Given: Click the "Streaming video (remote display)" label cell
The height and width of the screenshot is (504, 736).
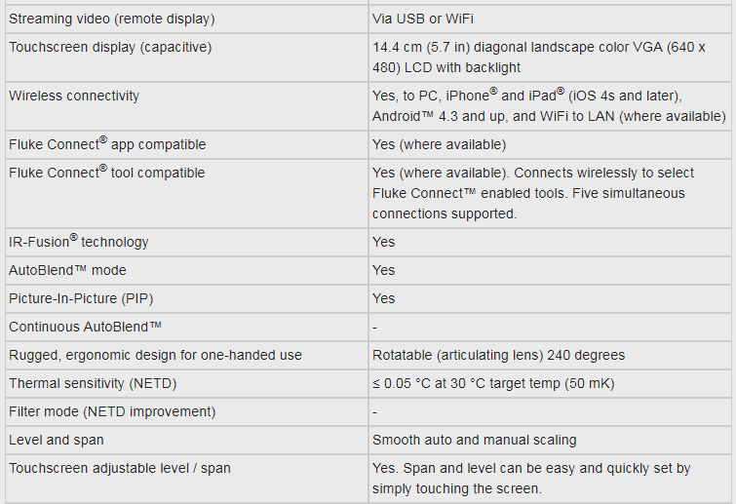Looking at the screenshot, I should (112, 19).
